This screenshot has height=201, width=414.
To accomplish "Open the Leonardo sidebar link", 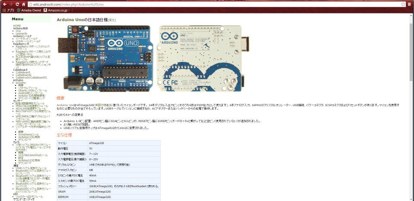I will 22,34.
